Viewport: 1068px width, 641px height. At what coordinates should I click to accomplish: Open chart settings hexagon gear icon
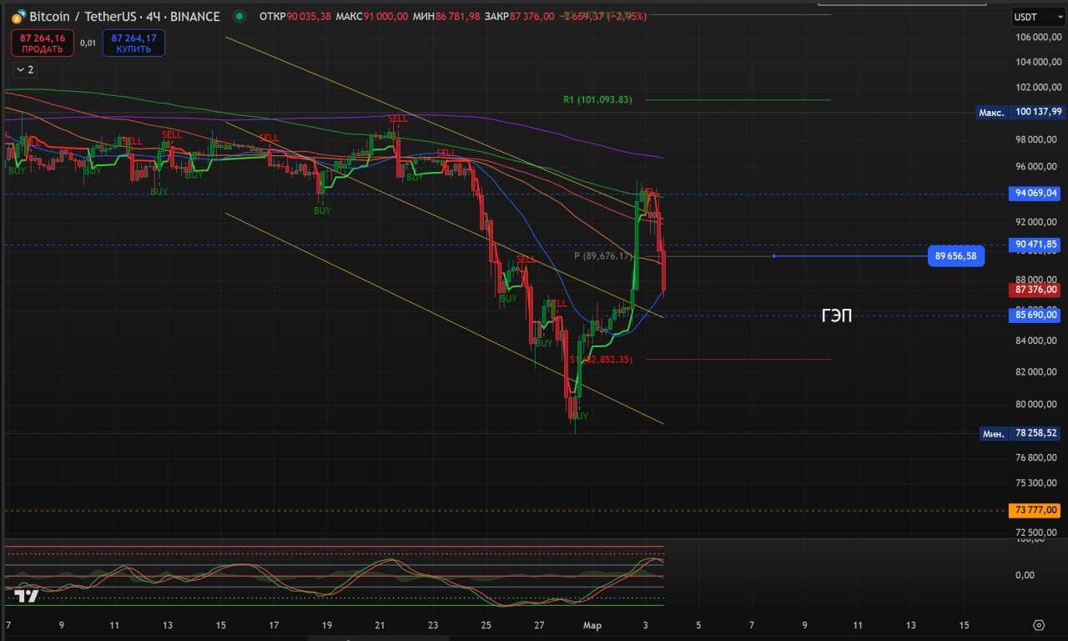pyautogui.click(x=1039, y=624)
